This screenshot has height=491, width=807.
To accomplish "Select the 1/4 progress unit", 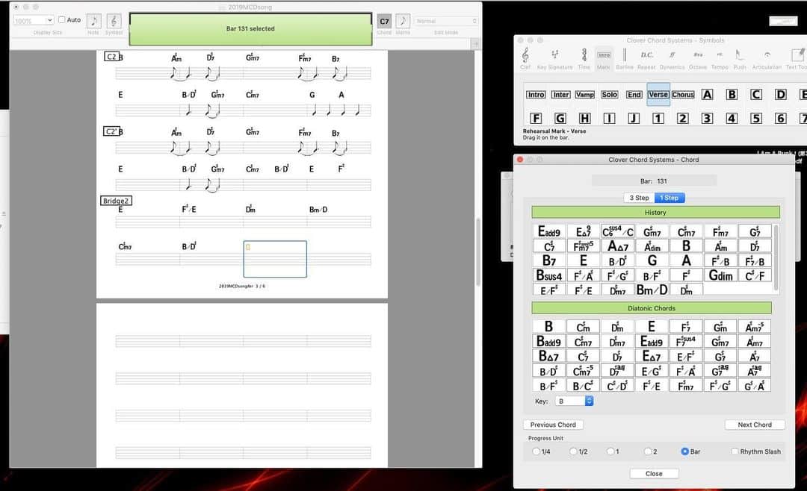I will pyautogui.click(x=536, y=451).
